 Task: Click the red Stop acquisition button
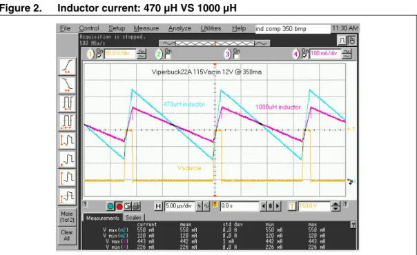point(119,206)
